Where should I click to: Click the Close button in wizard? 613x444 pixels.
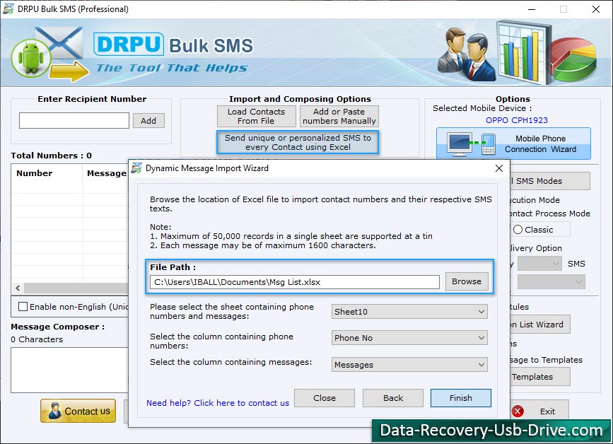(324, 398)
